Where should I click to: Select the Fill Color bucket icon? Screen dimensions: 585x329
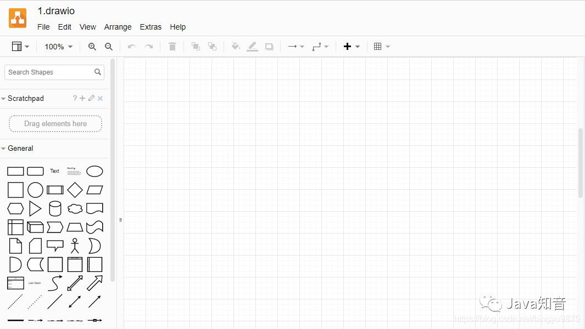pos(236,47)
